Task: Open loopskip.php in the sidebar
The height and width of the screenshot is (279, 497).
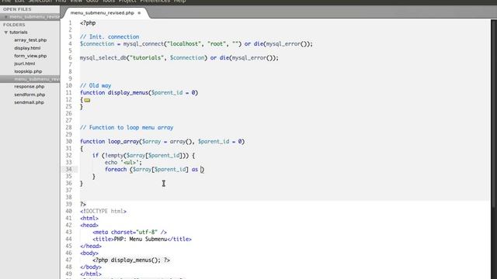Action: (x=28, y=71)
